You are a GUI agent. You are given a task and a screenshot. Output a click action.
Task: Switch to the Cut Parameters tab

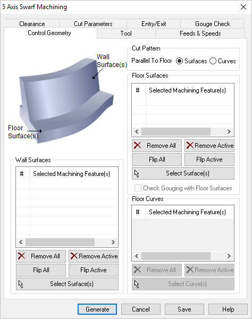[x=93, y=24]
